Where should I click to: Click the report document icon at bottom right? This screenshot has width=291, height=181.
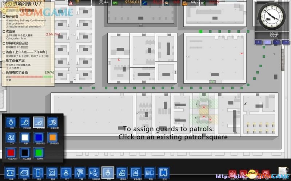[283, 172]
